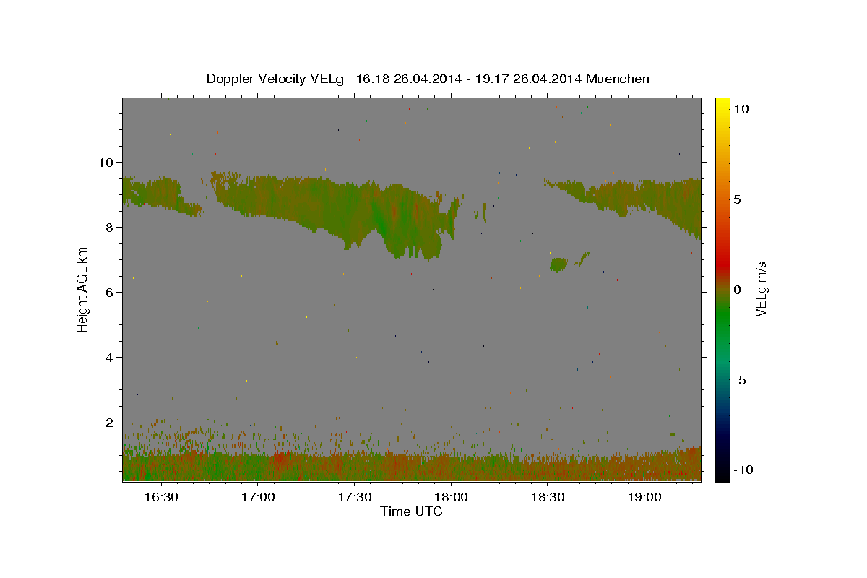Click the small isolated green cloud patch near 18:30
The image size is (867, 578).
pos(558,264)
